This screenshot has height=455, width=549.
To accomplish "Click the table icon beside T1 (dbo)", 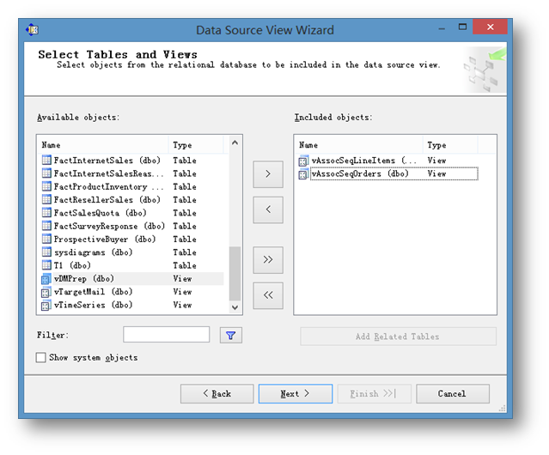I will 46,265.
